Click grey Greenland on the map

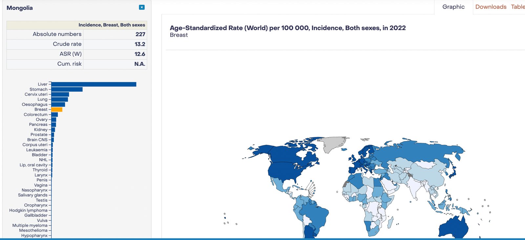(x=331, y=144)
